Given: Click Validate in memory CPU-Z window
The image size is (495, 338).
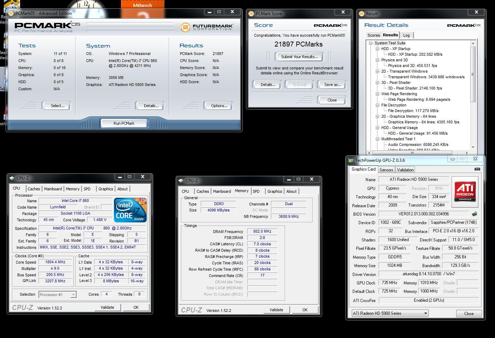Looking at the screenshot, I should coord(276,310).
